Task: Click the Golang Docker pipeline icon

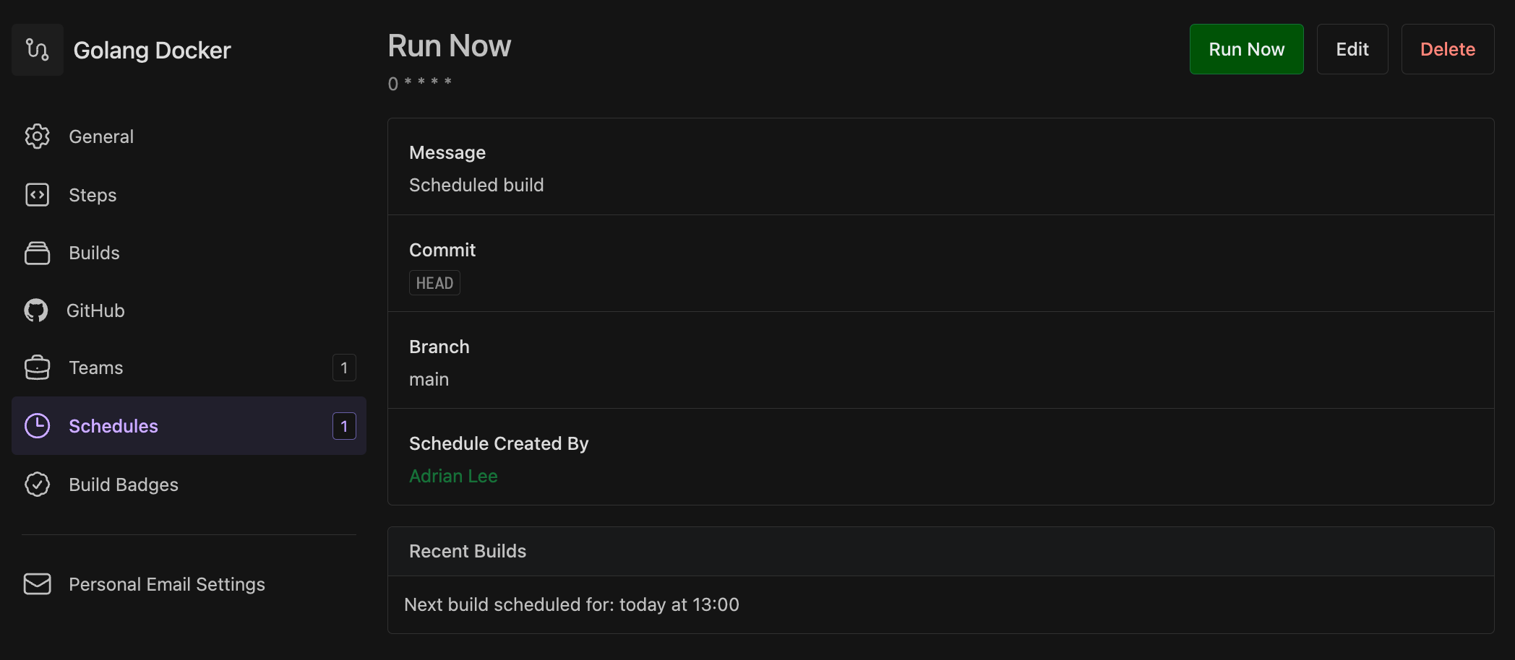Action: (37, 49)
